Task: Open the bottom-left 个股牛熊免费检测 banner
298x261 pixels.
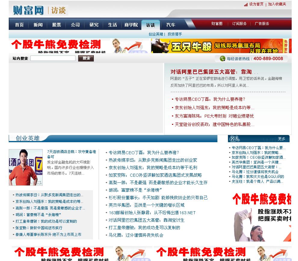Action: click(x=82, y=253)
